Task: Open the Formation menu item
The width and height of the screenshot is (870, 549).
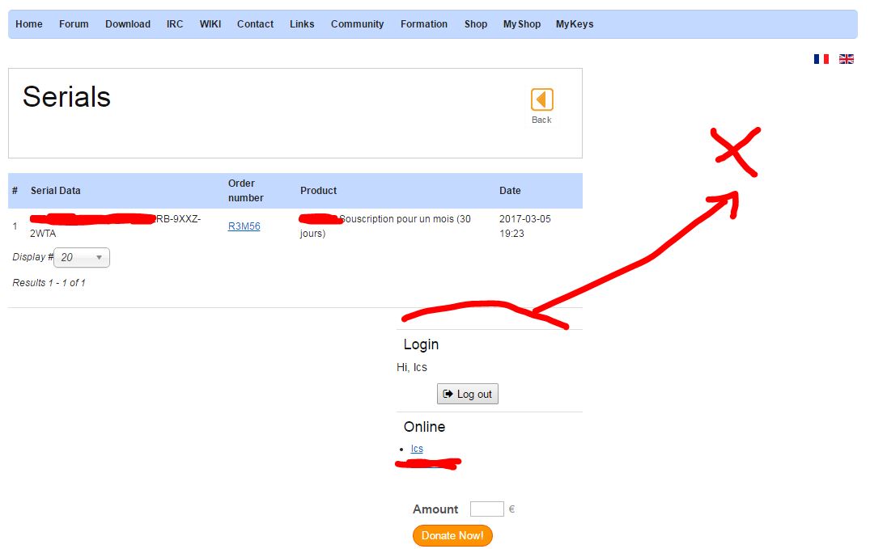Action: [x=424, y=23]
